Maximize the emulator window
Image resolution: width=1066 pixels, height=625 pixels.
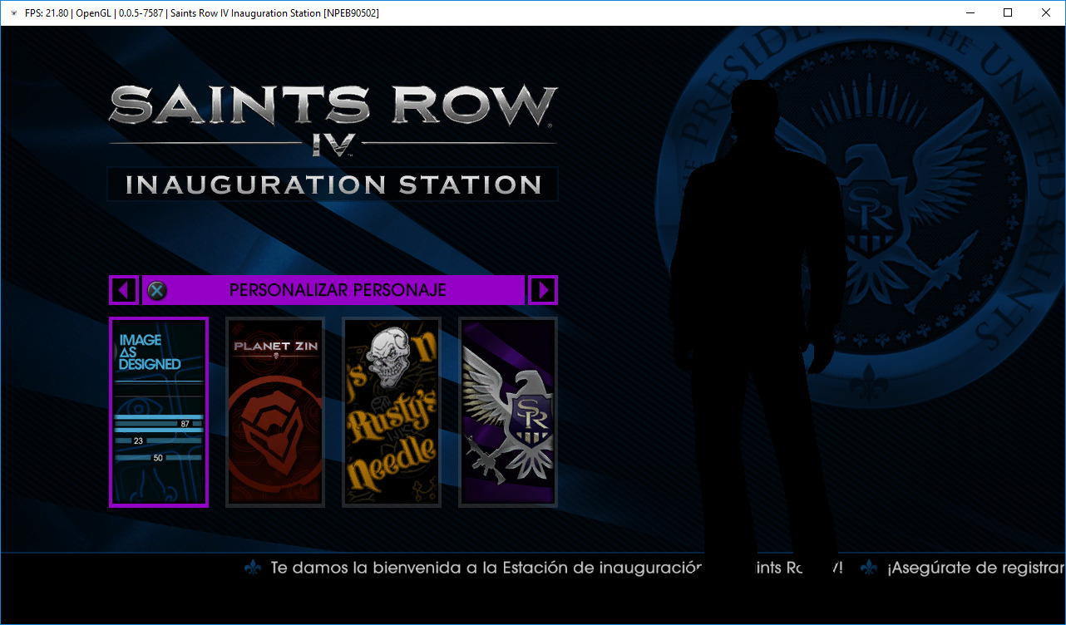click(1008, 12)
